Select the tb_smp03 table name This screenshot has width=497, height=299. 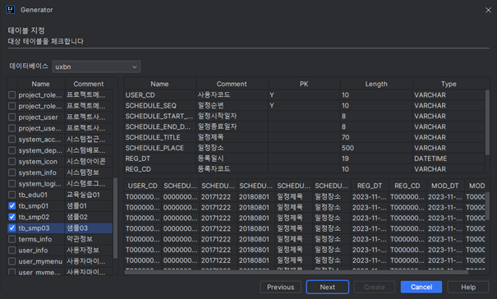34,228
